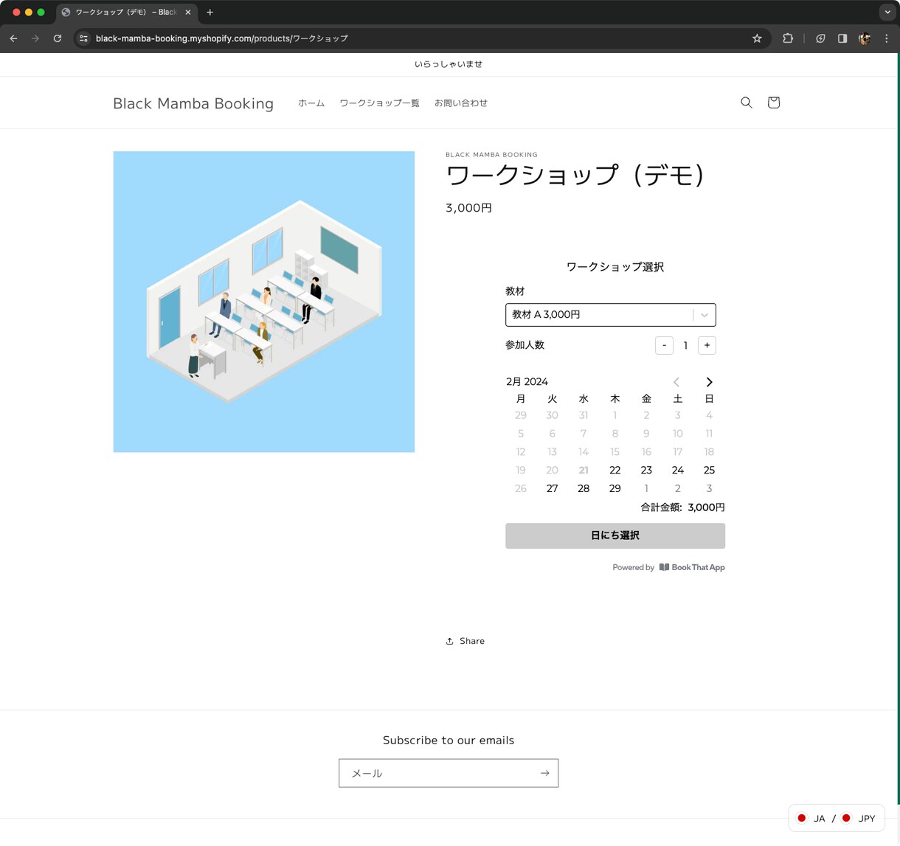The height and width of the screenshot is (846, 900).
Task: Open the ホーム menu item
Action: click(311, 103)
